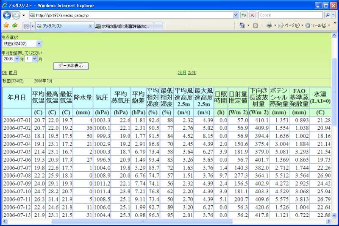Click the vertical scrollbar down arrow

click(x=334, y=215)
